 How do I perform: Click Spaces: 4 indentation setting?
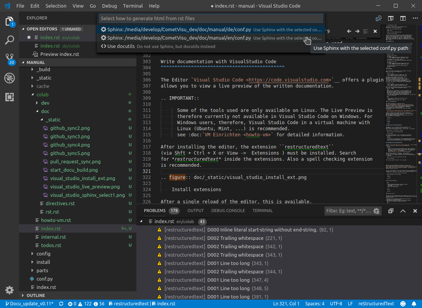315,304
